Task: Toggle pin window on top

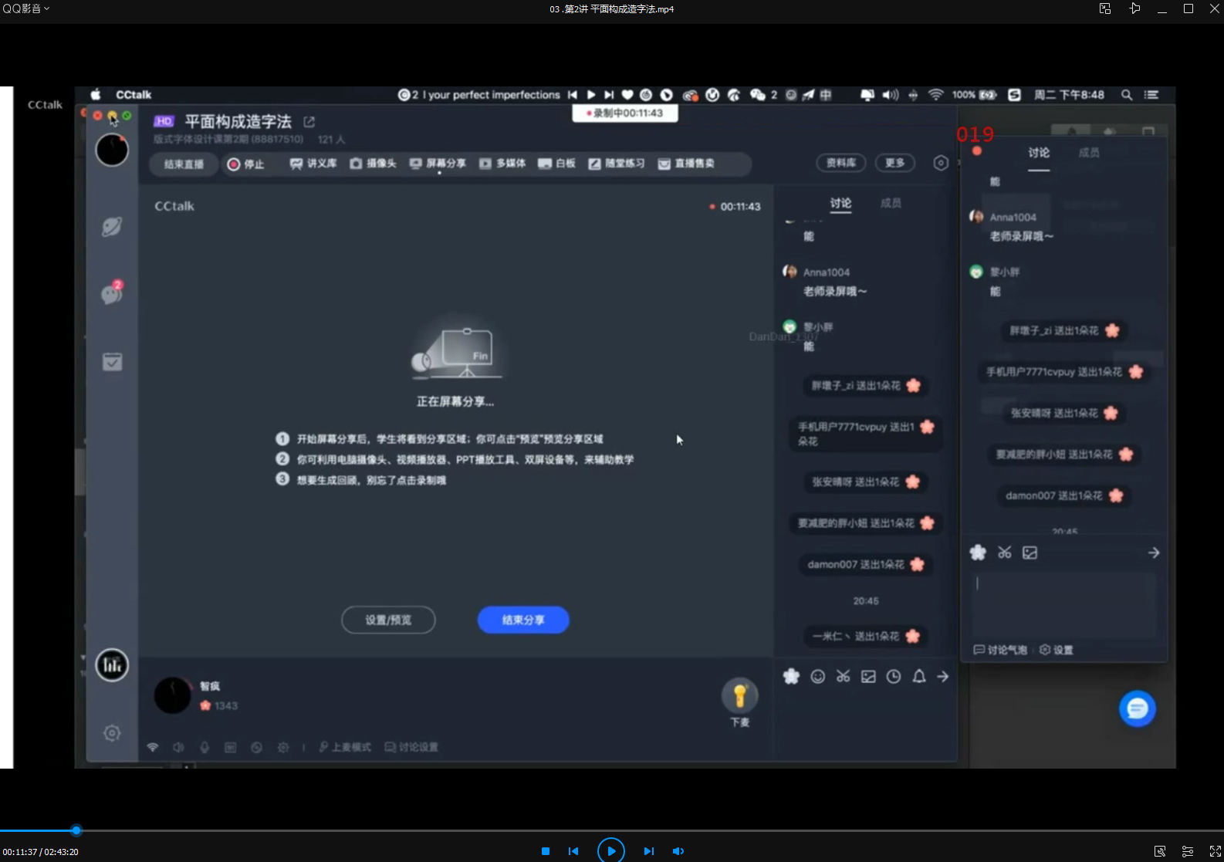Action: (x=1134, y=8)
